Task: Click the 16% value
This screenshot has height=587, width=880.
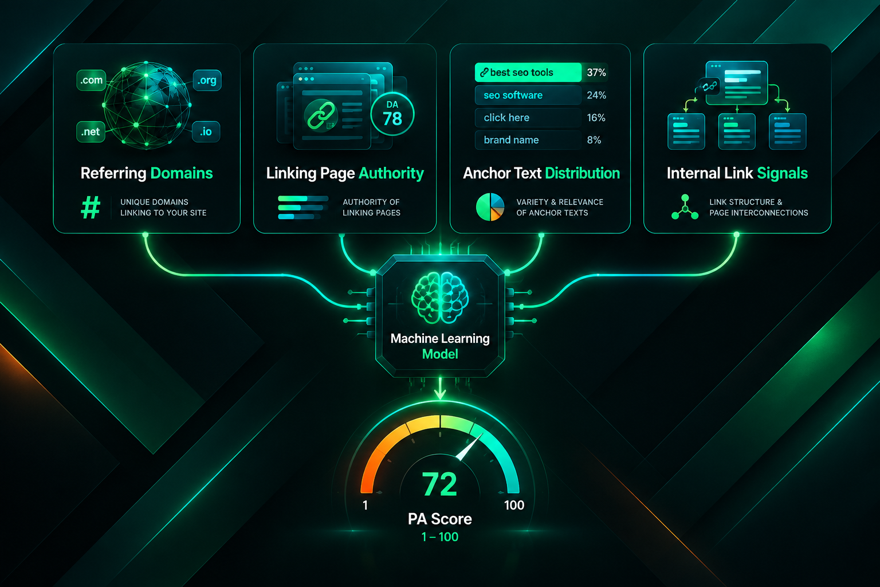Action: point(596,118)
